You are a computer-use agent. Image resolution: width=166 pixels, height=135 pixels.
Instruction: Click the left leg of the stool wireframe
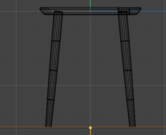54,69
